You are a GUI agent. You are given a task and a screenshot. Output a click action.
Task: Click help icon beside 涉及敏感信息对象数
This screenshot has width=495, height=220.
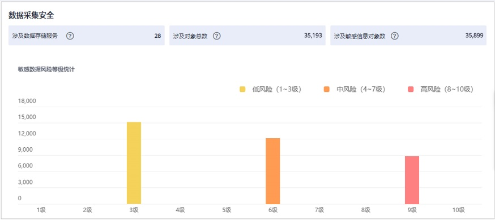tap(395, 36)
